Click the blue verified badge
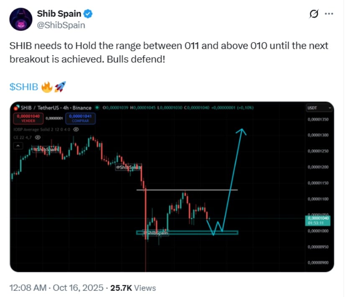The image size is (345, 297). coord(88,14)
